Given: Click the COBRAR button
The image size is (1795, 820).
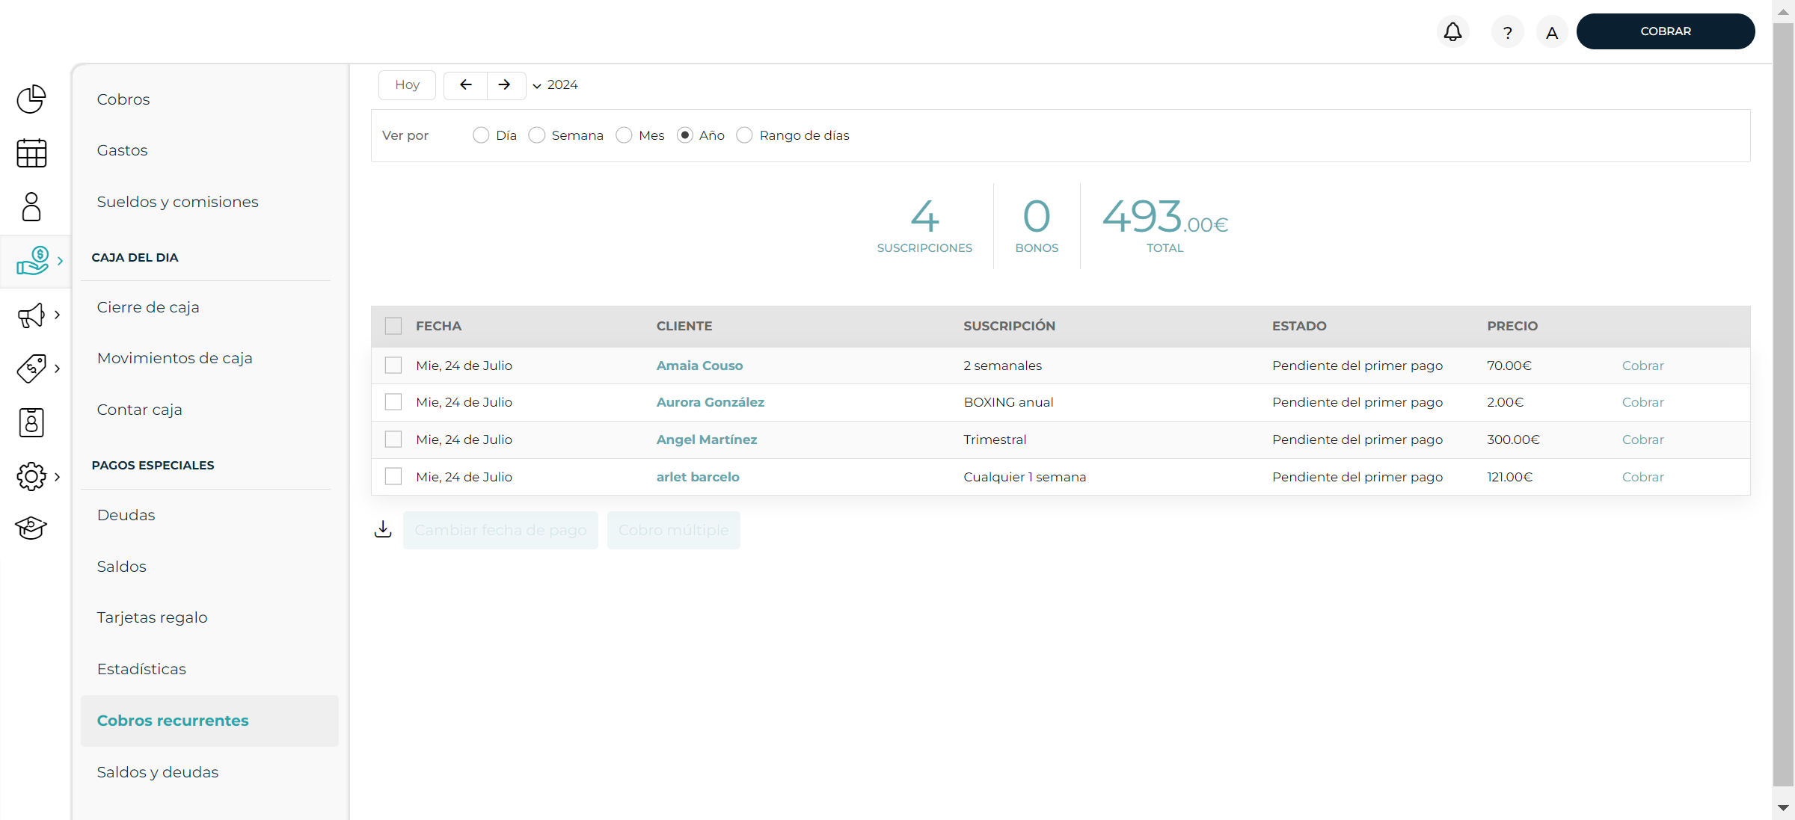Looking at the screenshot, I should pyautogui.click(x=1666, y=31).
